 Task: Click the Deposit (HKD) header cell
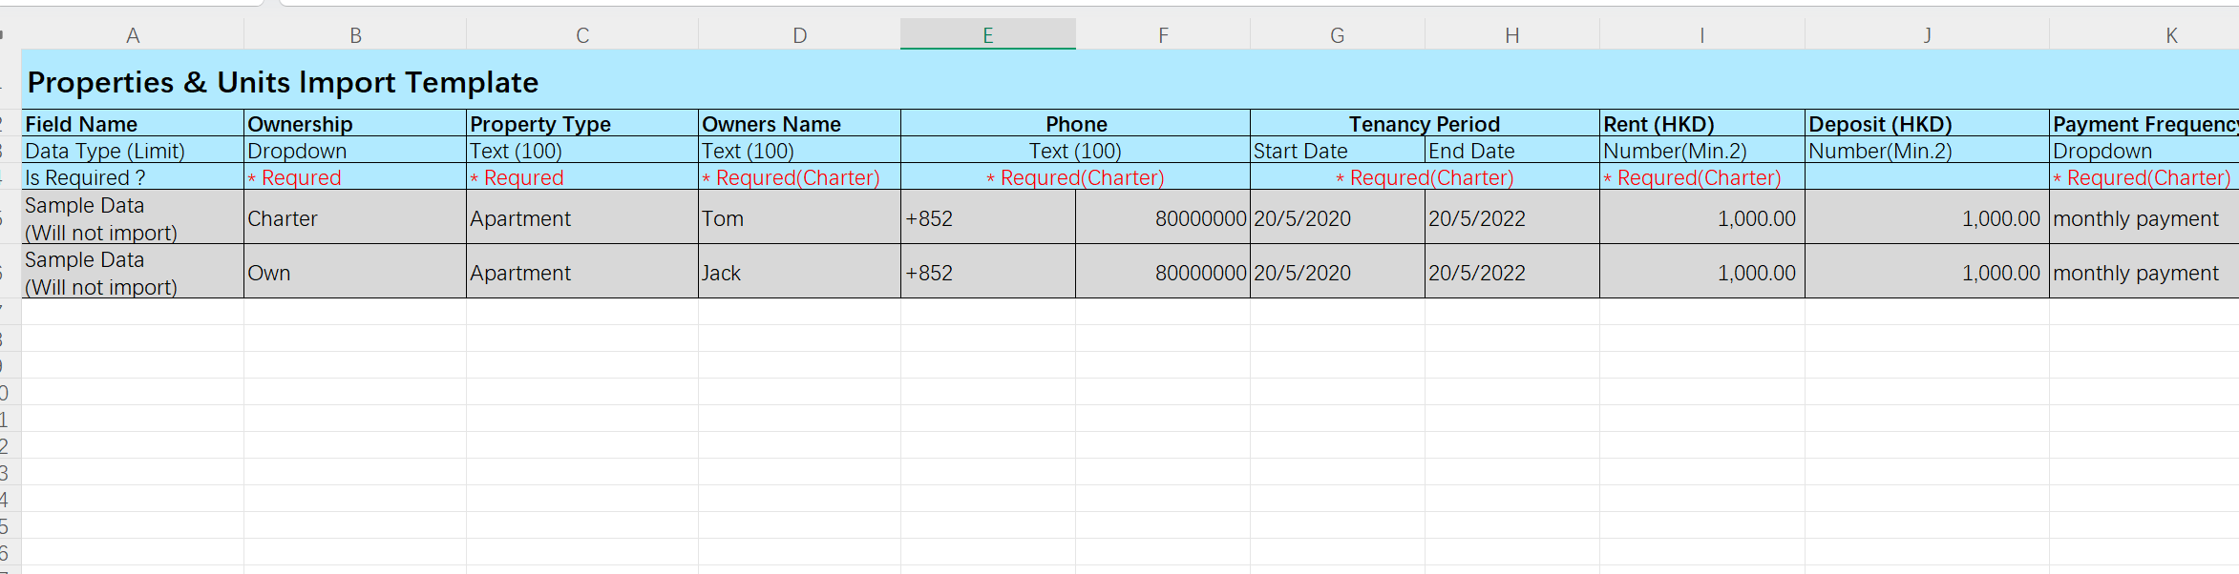click(x=1926, y=124)
